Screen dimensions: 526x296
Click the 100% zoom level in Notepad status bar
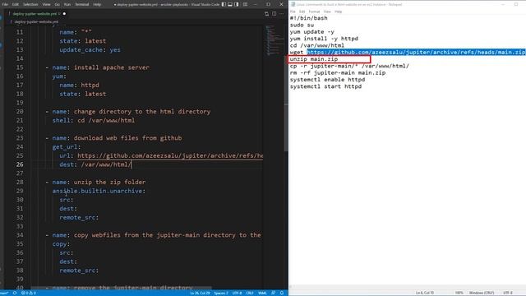coord(459,293)
